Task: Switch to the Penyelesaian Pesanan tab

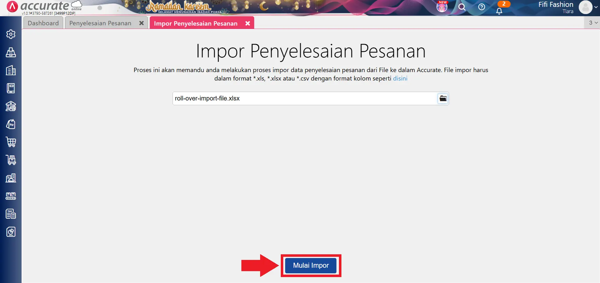Action: click(x=100, y=23)
